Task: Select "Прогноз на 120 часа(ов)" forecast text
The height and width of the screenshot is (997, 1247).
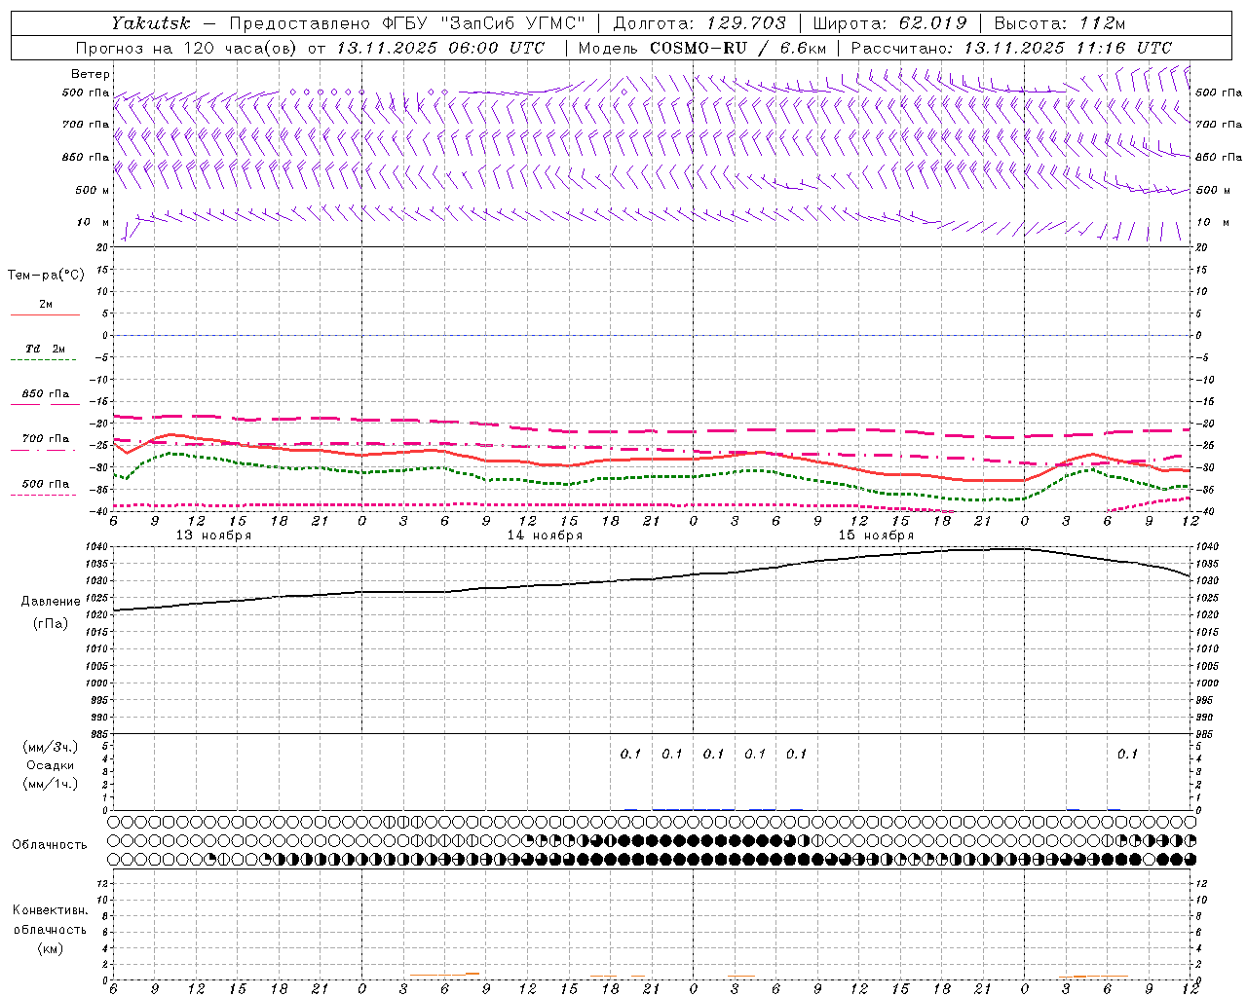Action: tap(185, 48)
